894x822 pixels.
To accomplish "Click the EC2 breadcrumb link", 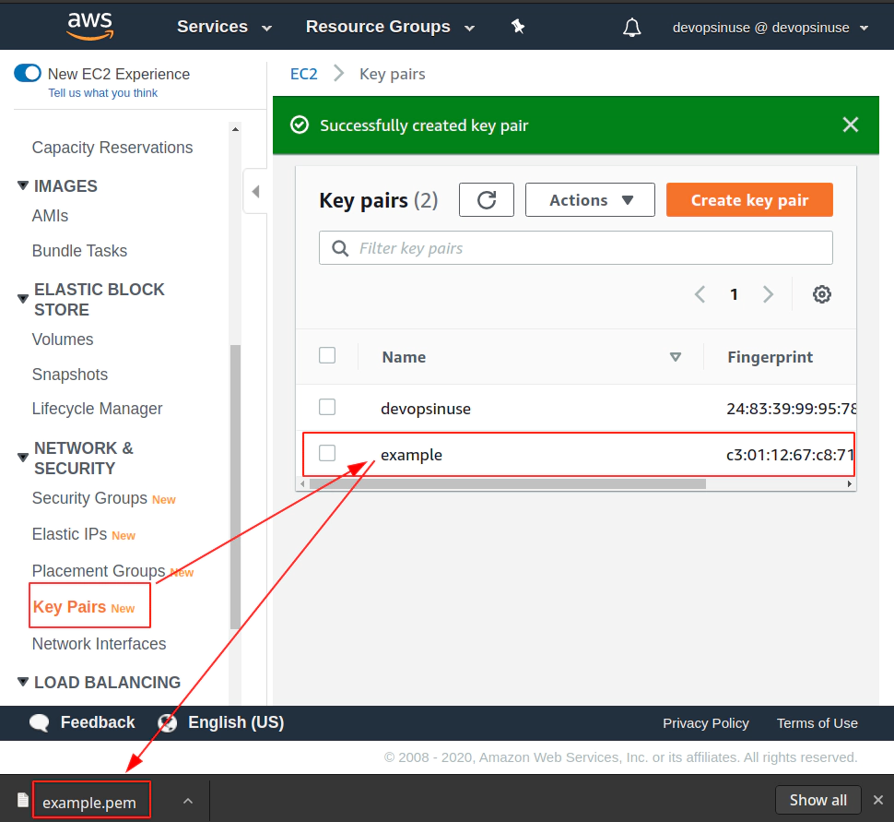I will [304, 74].
